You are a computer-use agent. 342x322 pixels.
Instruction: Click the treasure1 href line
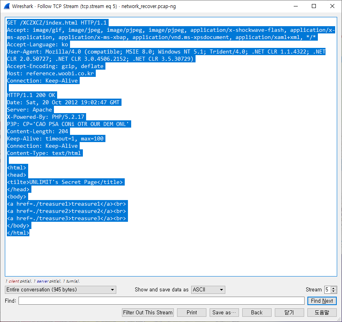(66, 204)
